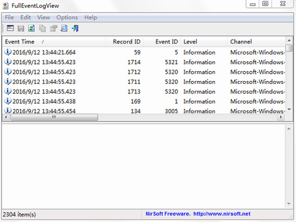
Task: Open the Edit menu
Action: (x=25, y=17)
